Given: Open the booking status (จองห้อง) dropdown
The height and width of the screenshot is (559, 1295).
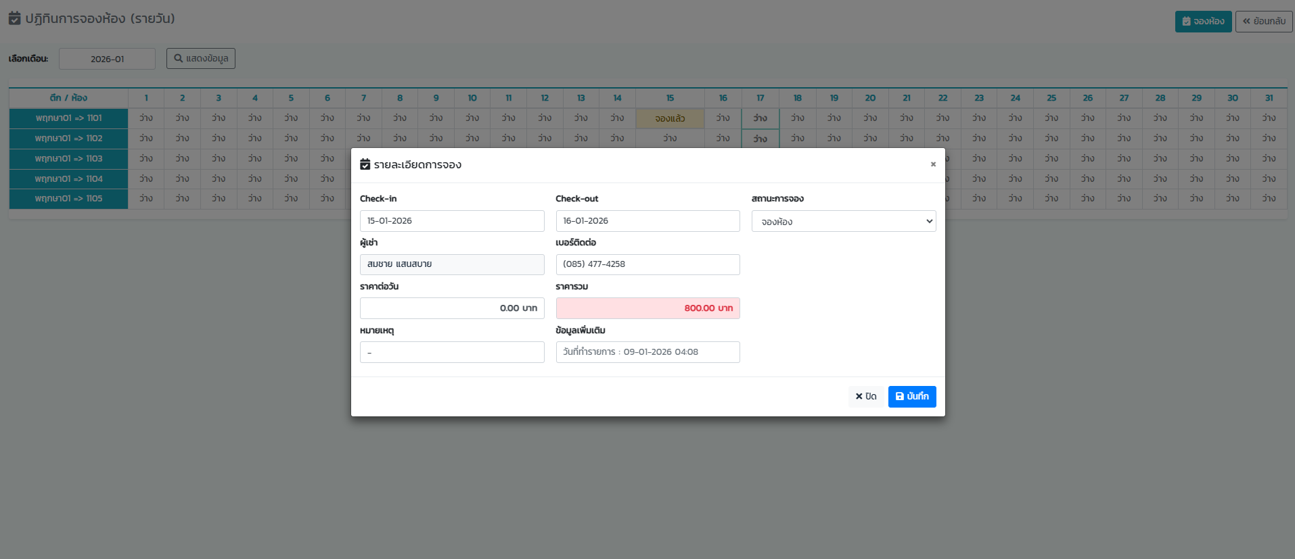Looking at the screenshot, I should tap(844, 221).
